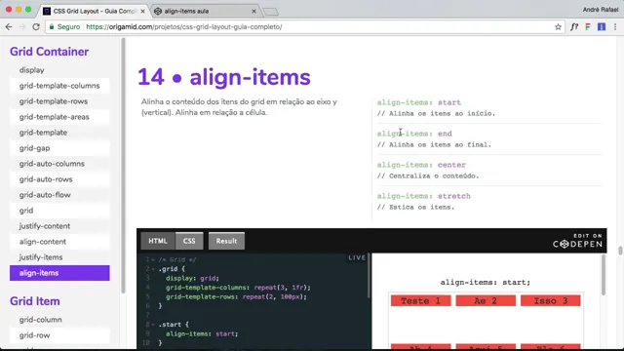
Task: Click the sidebar vertical scrollbar
Action: point(124,165)
